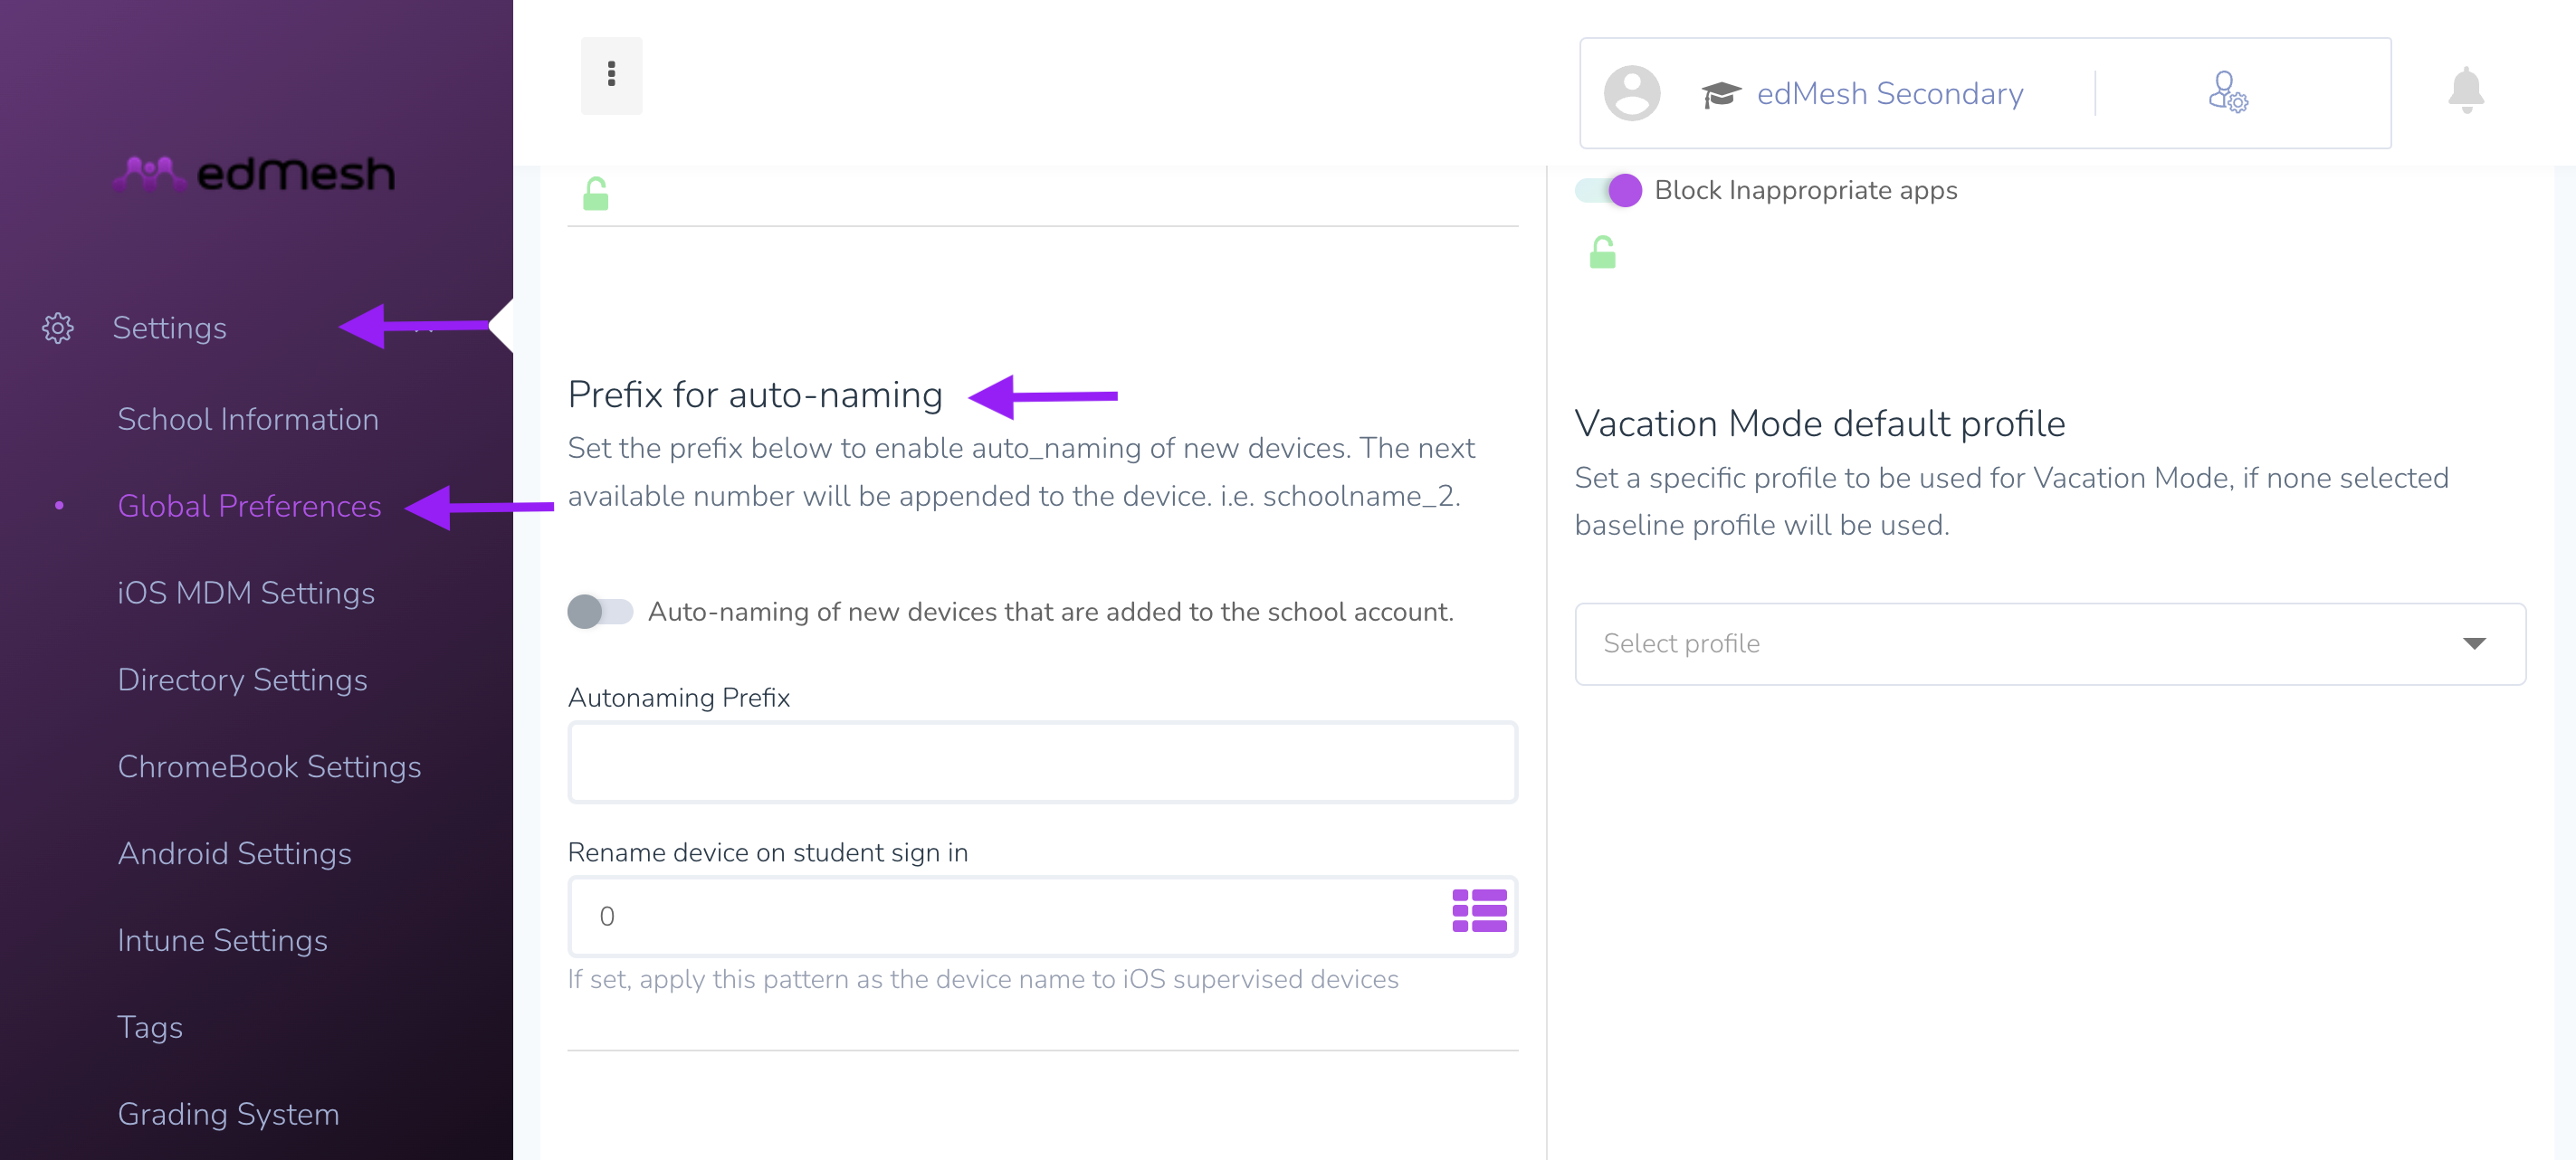The image size is (2576, 1160).
Task: Open the Select profile dropdown
Action: (2049, 643)
